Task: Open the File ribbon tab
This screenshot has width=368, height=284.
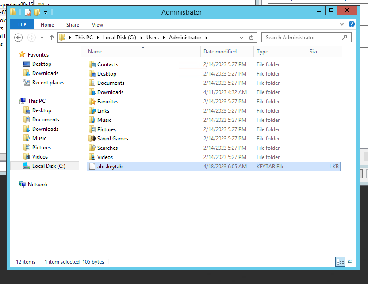Action: [x=22, y=24]
